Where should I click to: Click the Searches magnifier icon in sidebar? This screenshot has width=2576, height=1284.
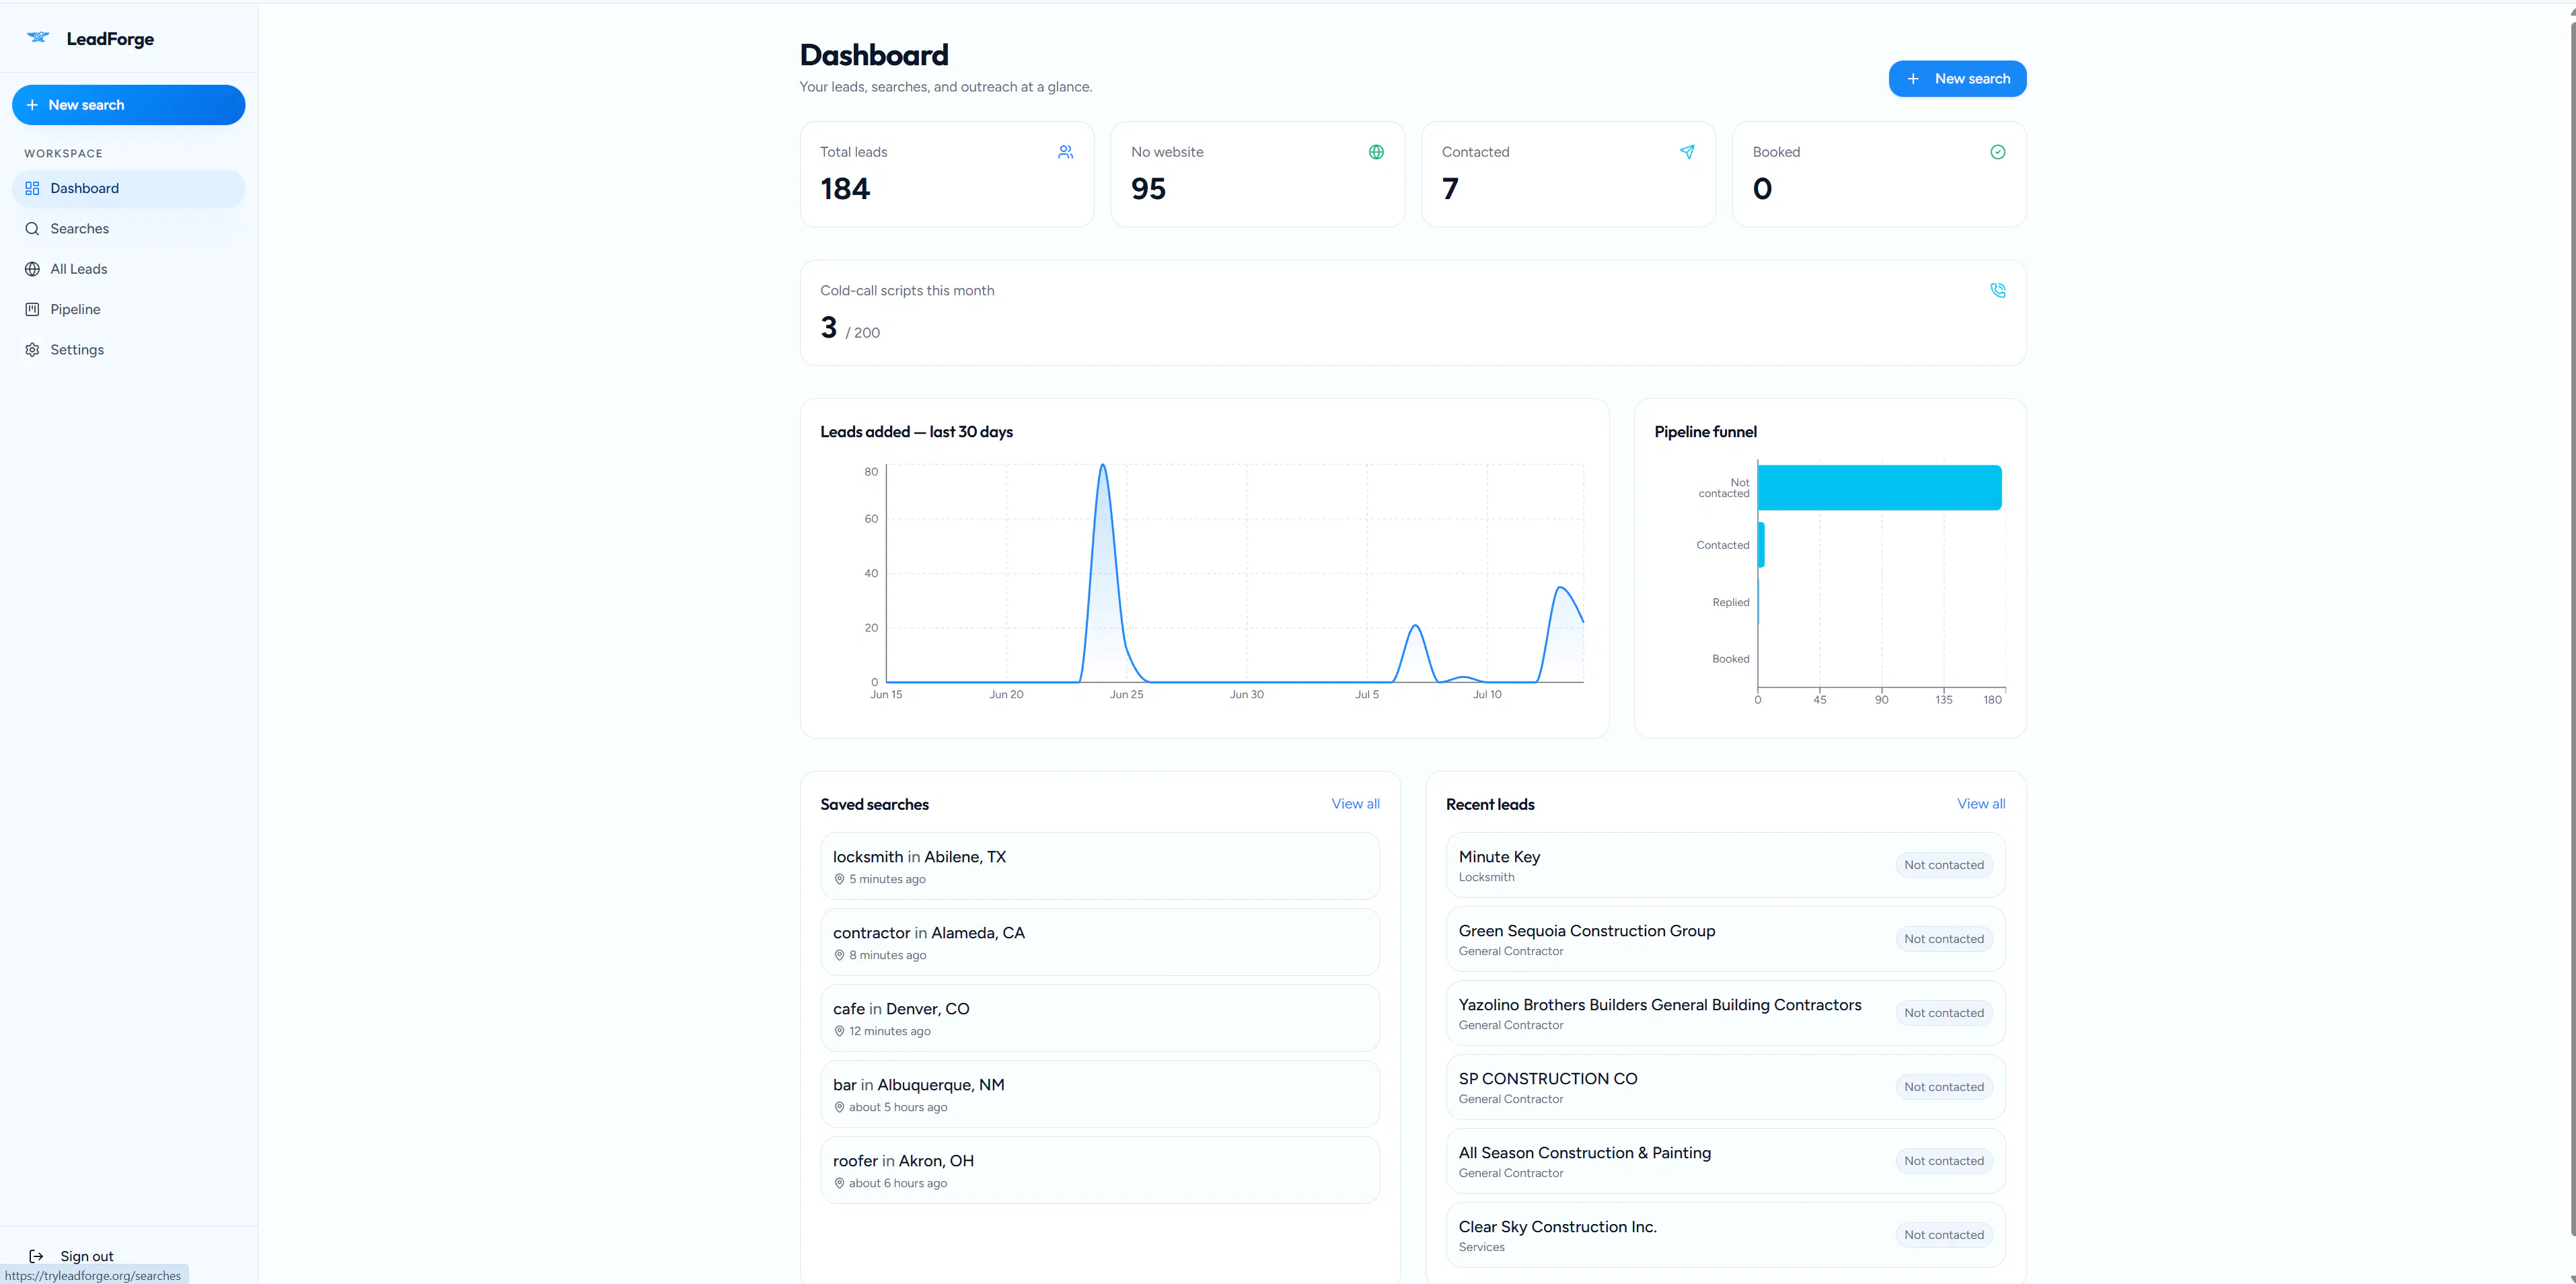click(x=32, y=229)
